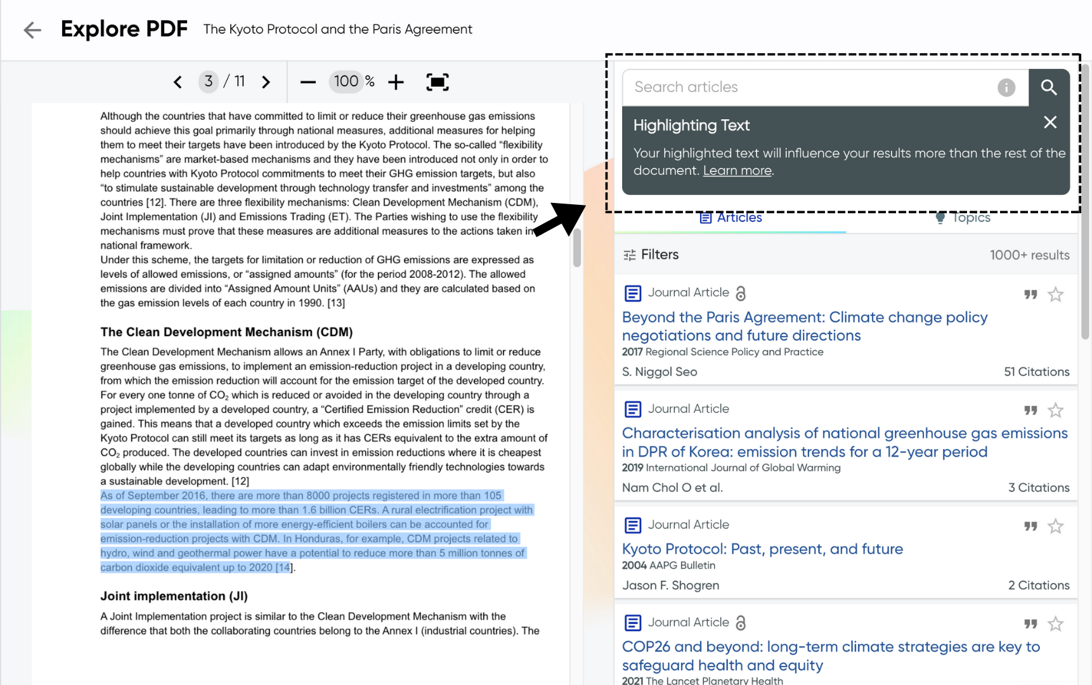1092x685 pixels.
Task: Favorite the Characterisation analysis article with star
Action: coord(1055,410)
